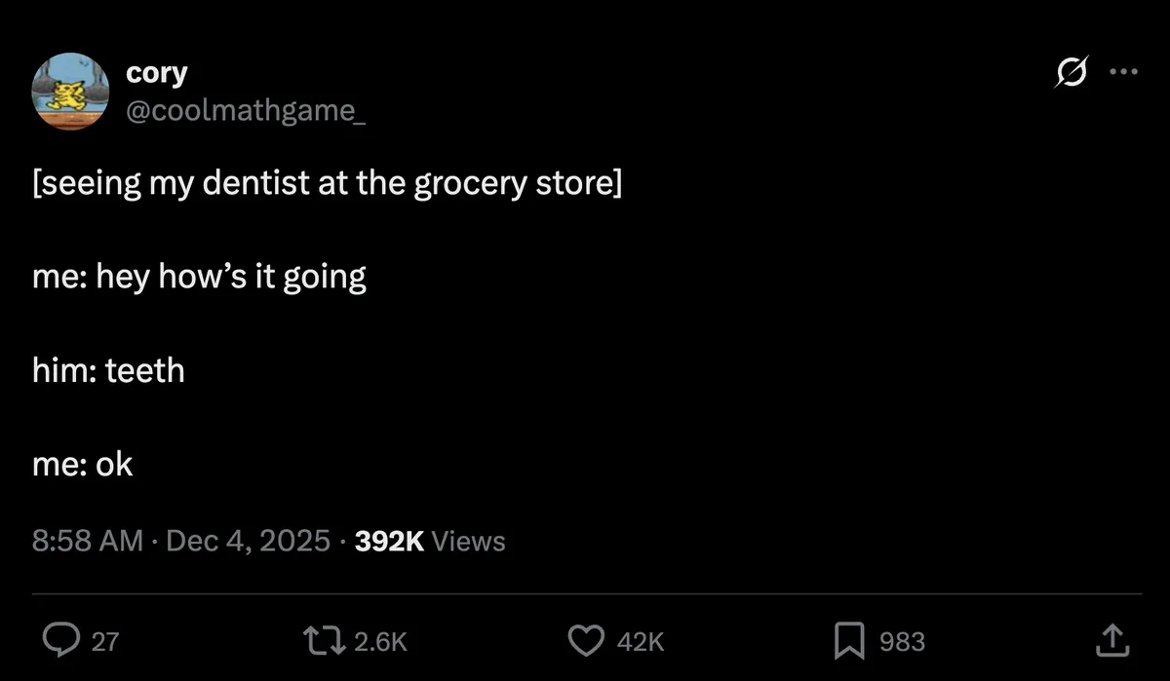The image size is (1170, 681).
Task: Open the Grok explain icon
Action: pyautogui.click(x=1072, y=74)
